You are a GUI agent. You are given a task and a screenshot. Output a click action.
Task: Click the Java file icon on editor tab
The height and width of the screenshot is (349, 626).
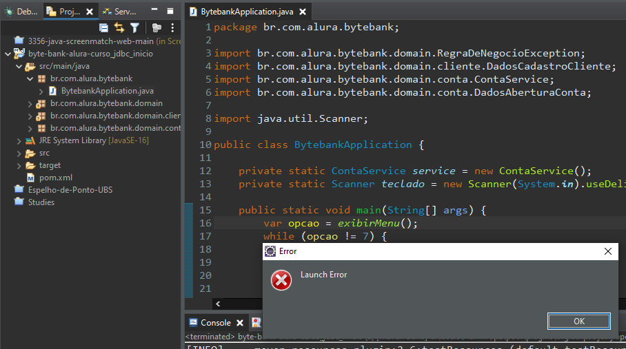pos(194,12)
